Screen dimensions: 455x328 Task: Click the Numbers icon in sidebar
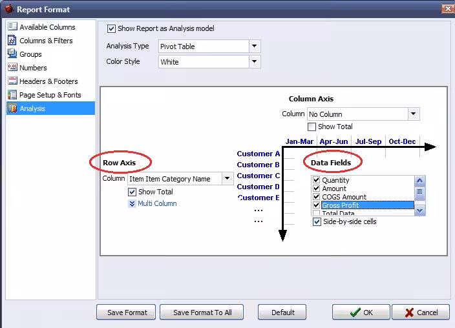(12, 67)
